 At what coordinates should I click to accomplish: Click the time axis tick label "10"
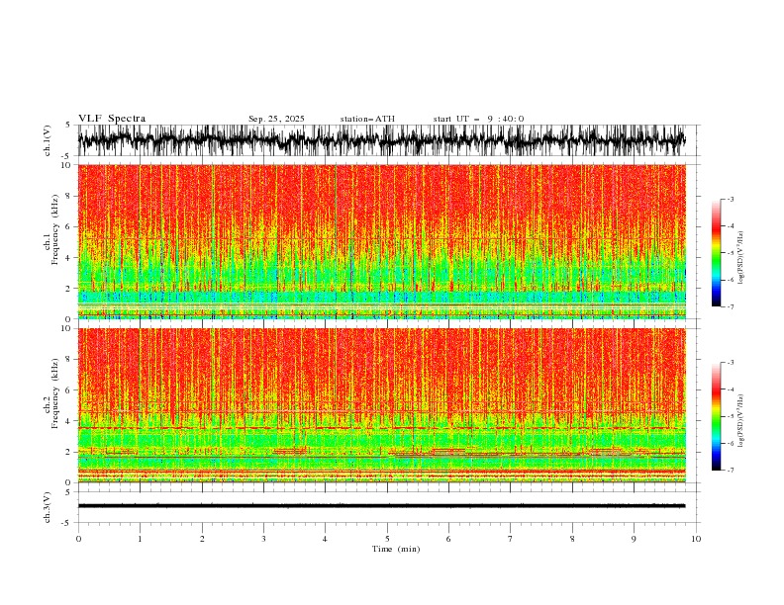(x=696, y=539)
